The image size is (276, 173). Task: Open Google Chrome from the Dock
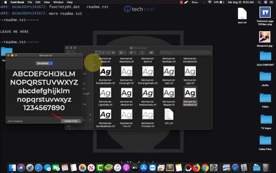pyautogui.click(x=205, y=168)
